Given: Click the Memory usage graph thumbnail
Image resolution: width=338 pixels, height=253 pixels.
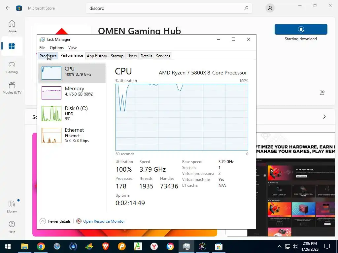Looking at the screenshot, I should pos(51,93).
